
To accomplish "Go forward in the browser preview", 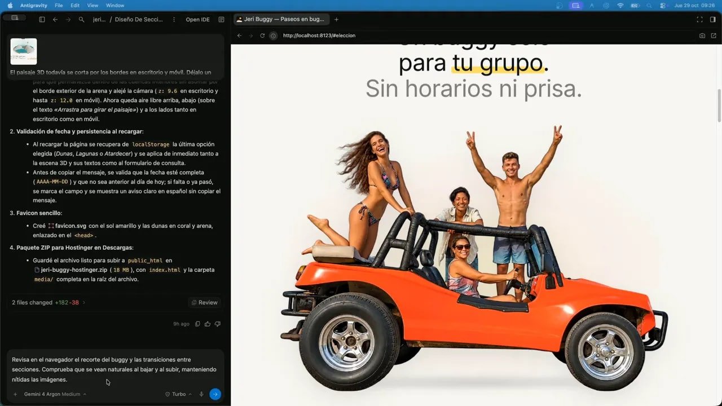I will (x=251, y=36).
